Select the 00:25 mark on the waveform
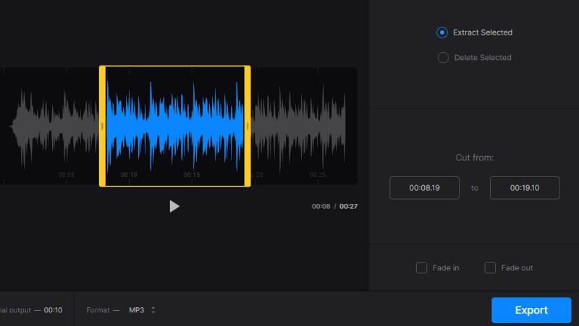Screen dimensions: 579x326 [317, 175]
